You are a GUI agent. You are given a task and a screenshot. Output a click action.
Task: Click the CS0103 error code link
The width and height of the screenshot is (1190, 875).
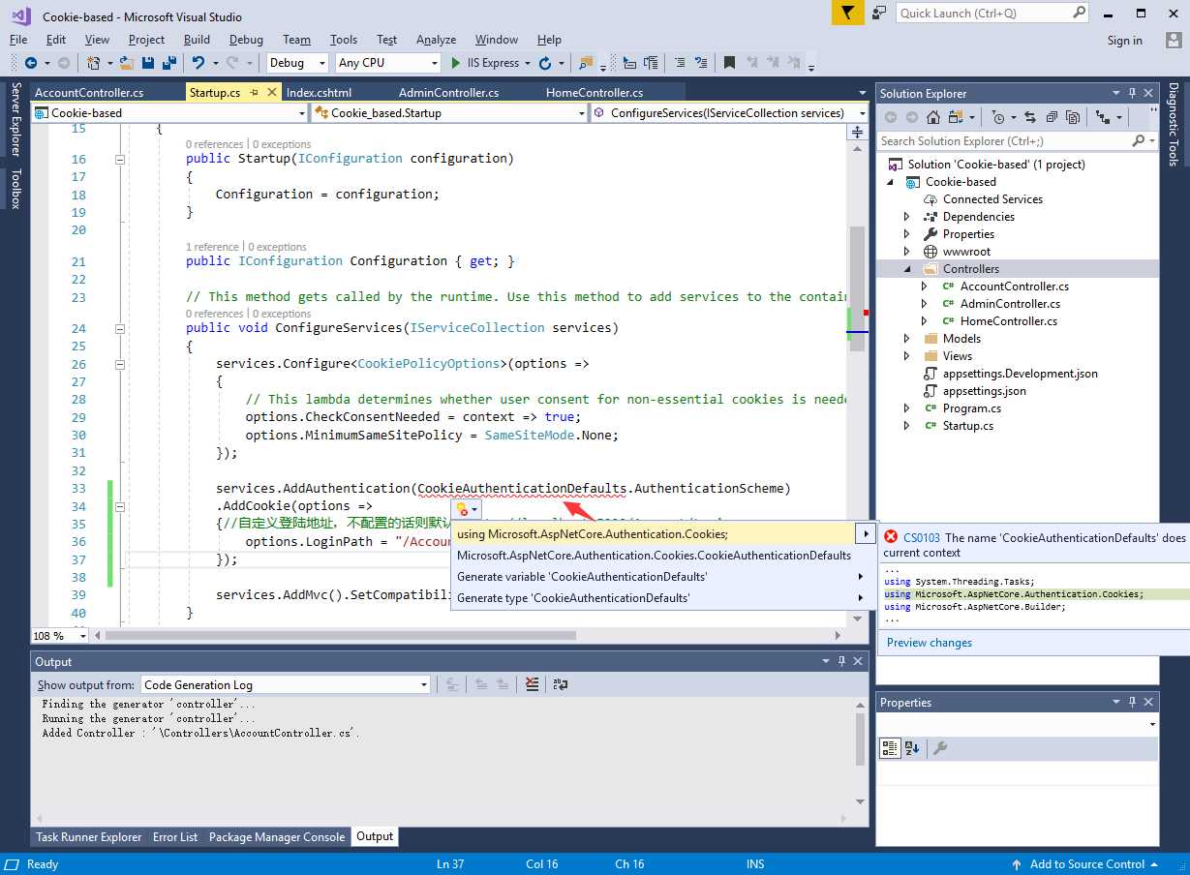tap(922, 537)
